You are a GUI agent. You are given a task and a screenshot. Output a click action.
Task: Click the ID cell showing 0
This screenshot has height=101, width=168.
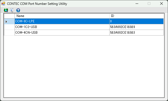pyautogui.click(x=137, y=21)
